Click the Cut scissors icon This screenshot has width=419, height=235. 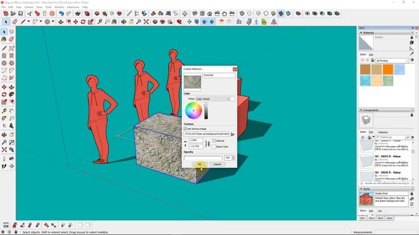[29, 13]
